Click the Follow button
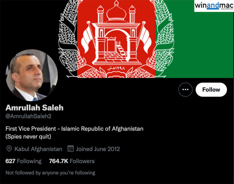Viewport: 234px width, 184px height. pos(211,90)
